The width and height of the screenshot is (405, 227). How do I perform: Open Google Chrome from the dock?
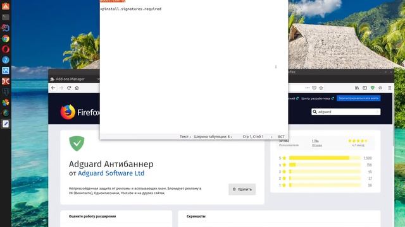(6, 38)
